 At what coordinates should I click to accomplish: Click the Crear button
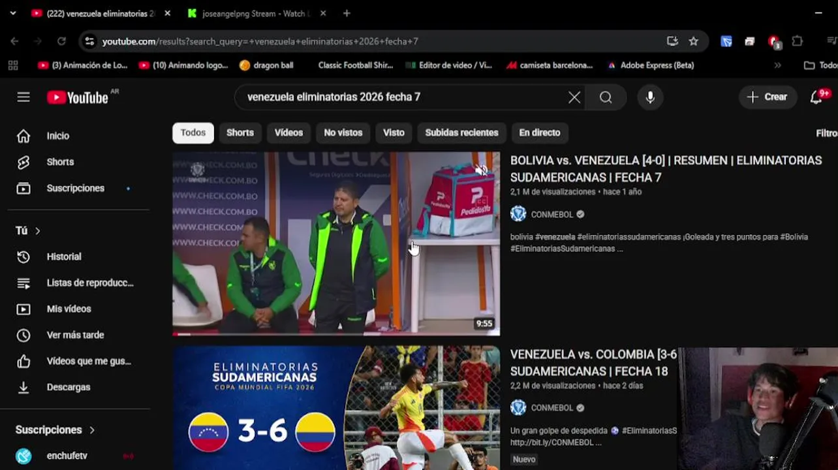click(768, 97)
